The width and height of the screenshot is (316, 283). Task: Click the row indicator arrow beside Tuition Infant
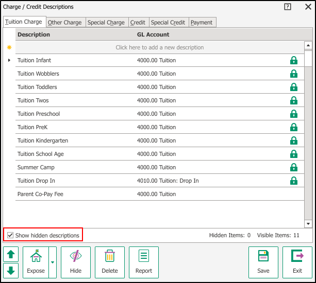(9, 60)
